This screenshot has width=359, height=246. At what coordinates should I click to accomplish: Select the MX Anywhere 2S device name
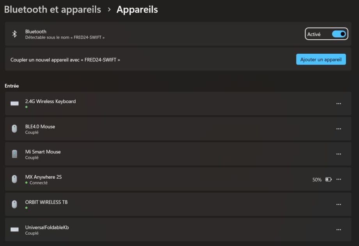(x=43, y=177)
